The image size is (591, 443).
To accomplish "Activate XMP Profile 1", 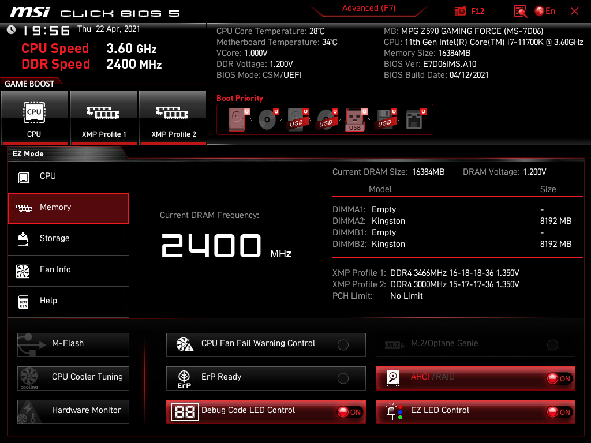I will (103, 118).
